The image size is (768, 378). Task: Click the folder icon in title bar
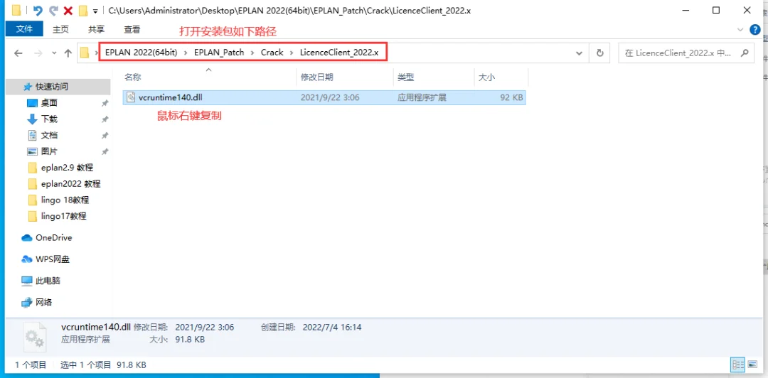point(16,10)
